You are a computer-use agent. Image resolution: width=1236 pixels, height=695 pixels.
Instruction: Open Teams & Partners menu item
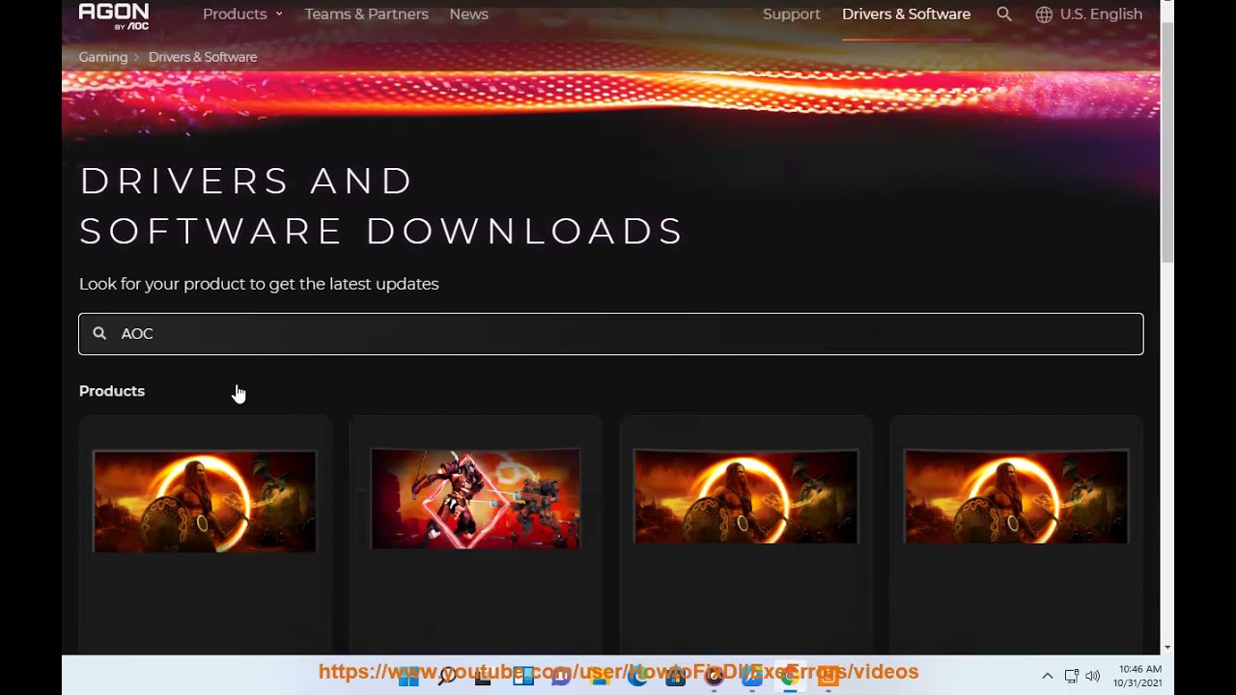tap(367, 14)
